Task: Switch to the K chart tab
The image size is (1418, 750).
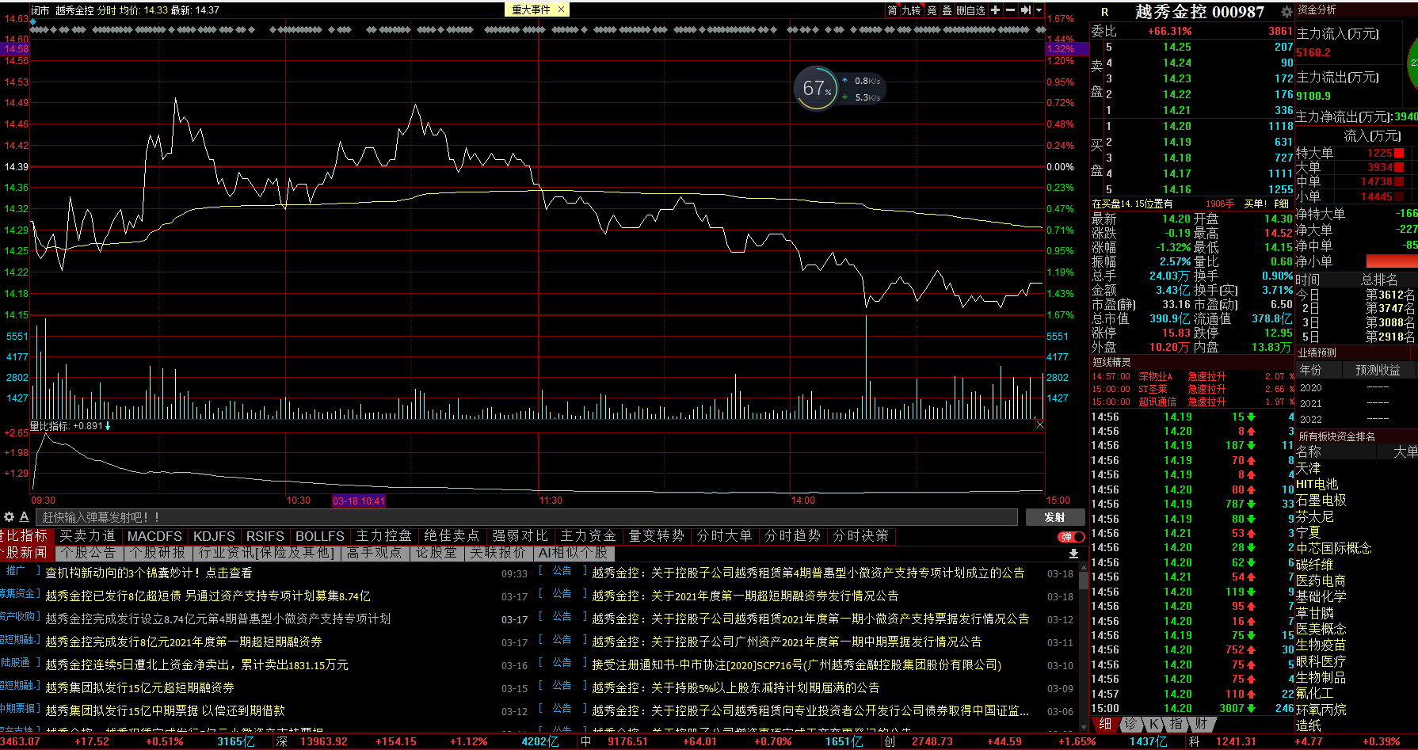Action: point(1154,724)
